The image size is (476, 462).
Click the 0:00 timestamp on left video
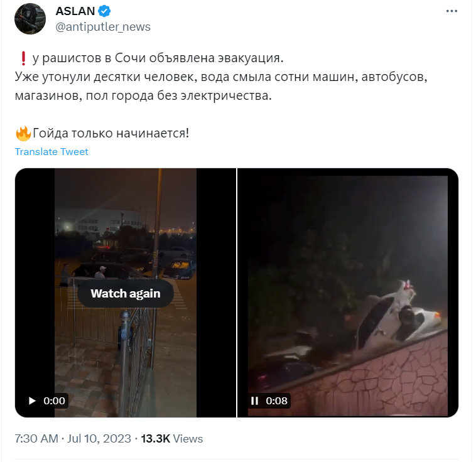click(55, 401)
